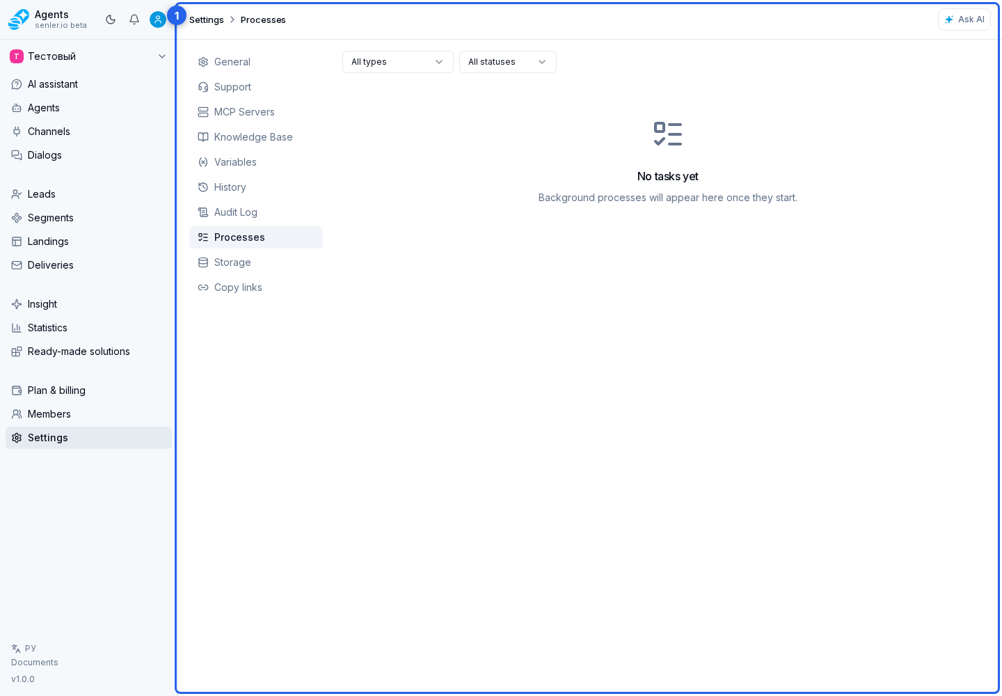Open AI assistant in sidebar
Screen dimensions: 1002x696
point(88,84)
